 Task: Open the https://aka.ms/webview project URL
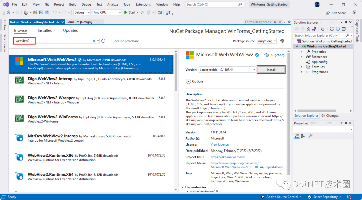pos(227,157)
